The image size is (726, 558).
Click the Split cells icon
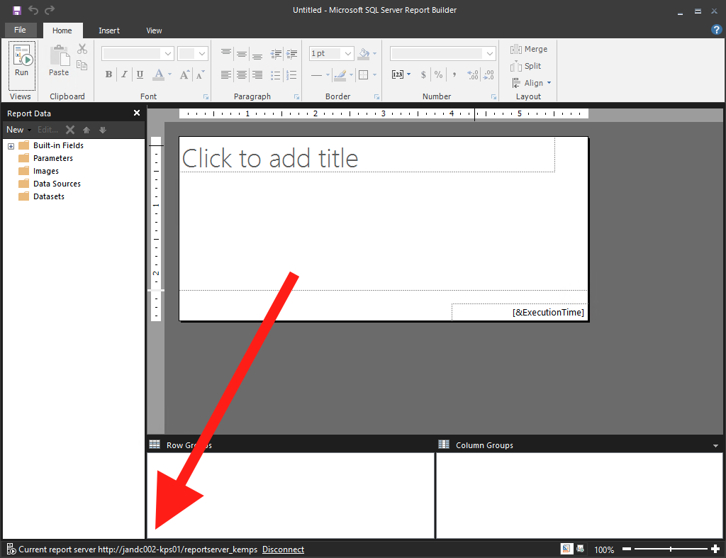point(525,66)
